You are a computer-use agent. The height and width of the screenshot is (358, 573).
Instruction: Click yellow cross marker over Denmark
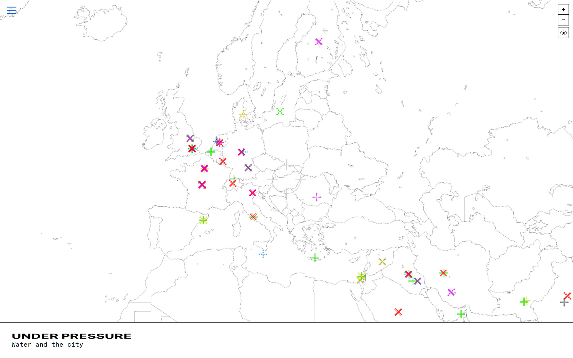(243, 114)
